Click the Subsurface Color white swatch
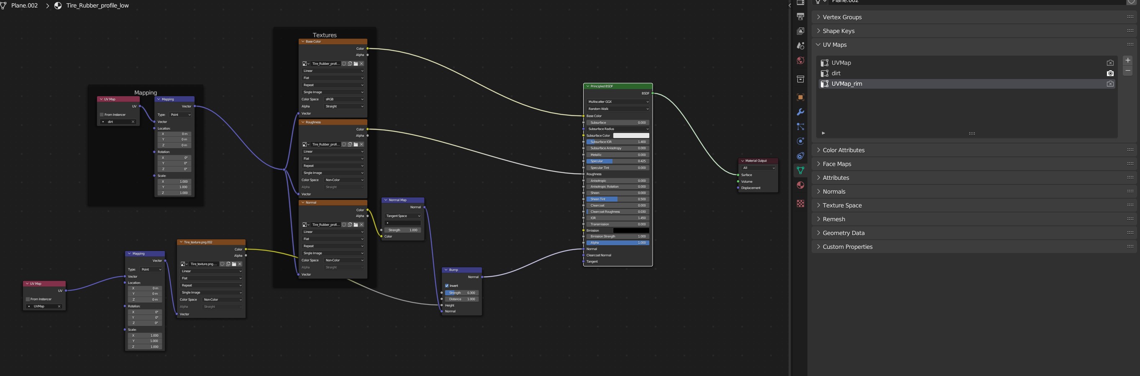This screenshot has width=1140, height=376. point(630,136)
